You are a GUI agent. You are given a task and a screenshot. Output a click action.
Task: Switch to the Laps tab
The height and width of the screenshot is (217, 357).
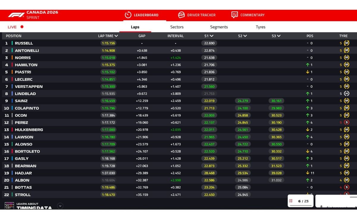135,27
